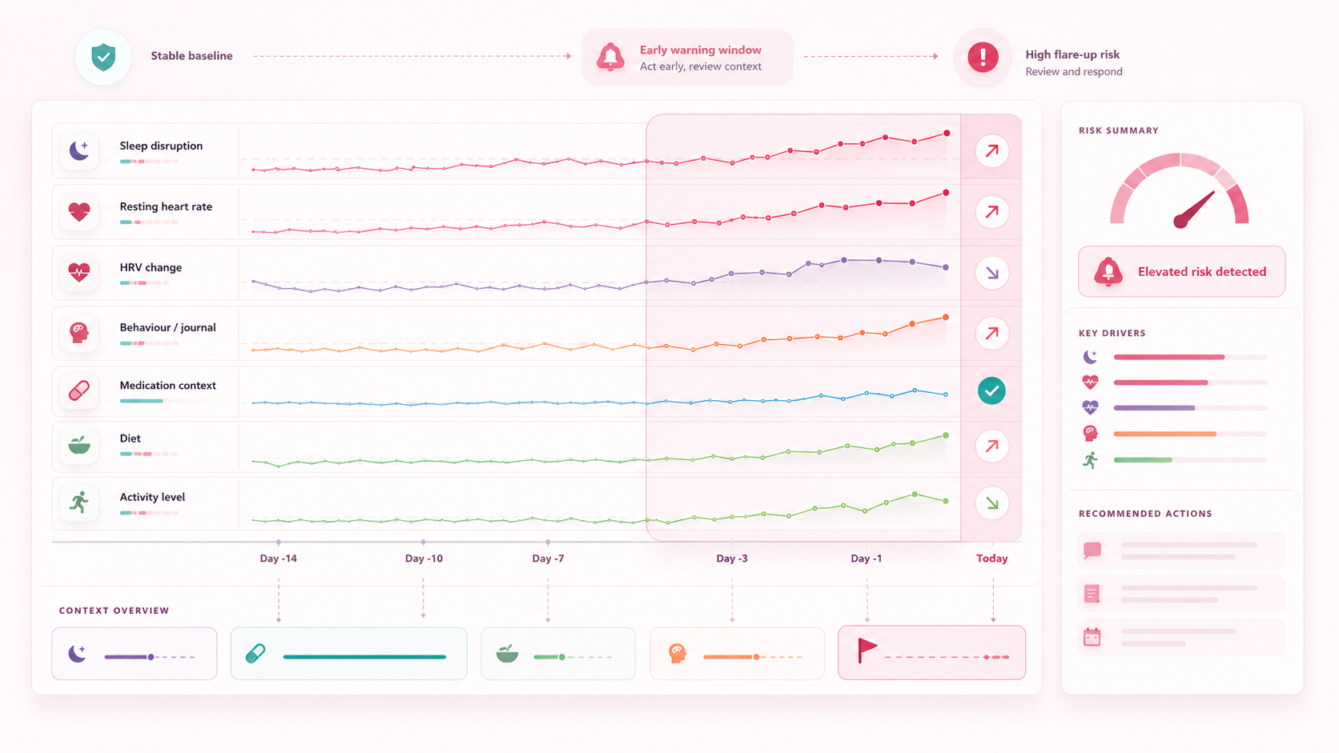This screenshot has height=753, width=1339.
Task: Open the medication context overview card
Action: [349, 654]
